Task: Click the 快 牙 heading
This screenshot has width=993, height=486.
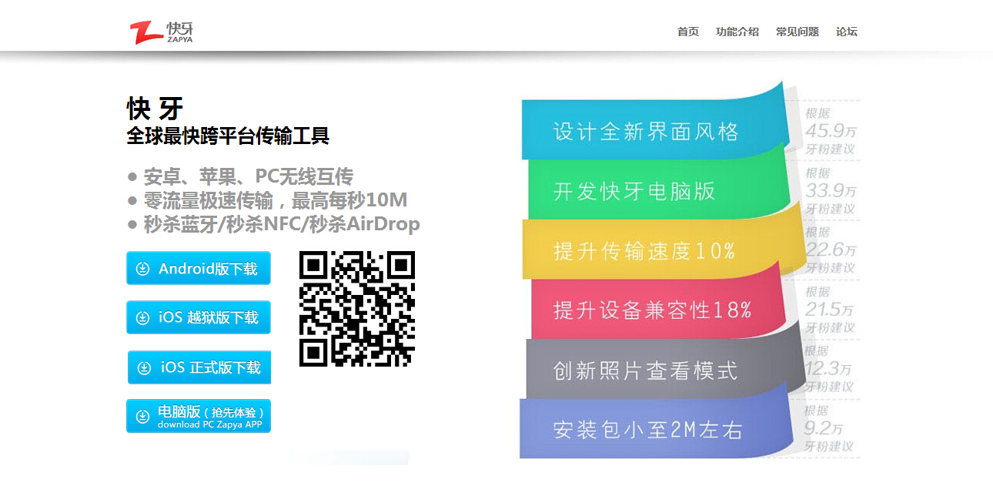Action: [155, 109]
